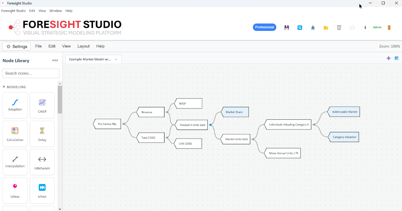Select the IsNow pin node type

click(15, 191)
